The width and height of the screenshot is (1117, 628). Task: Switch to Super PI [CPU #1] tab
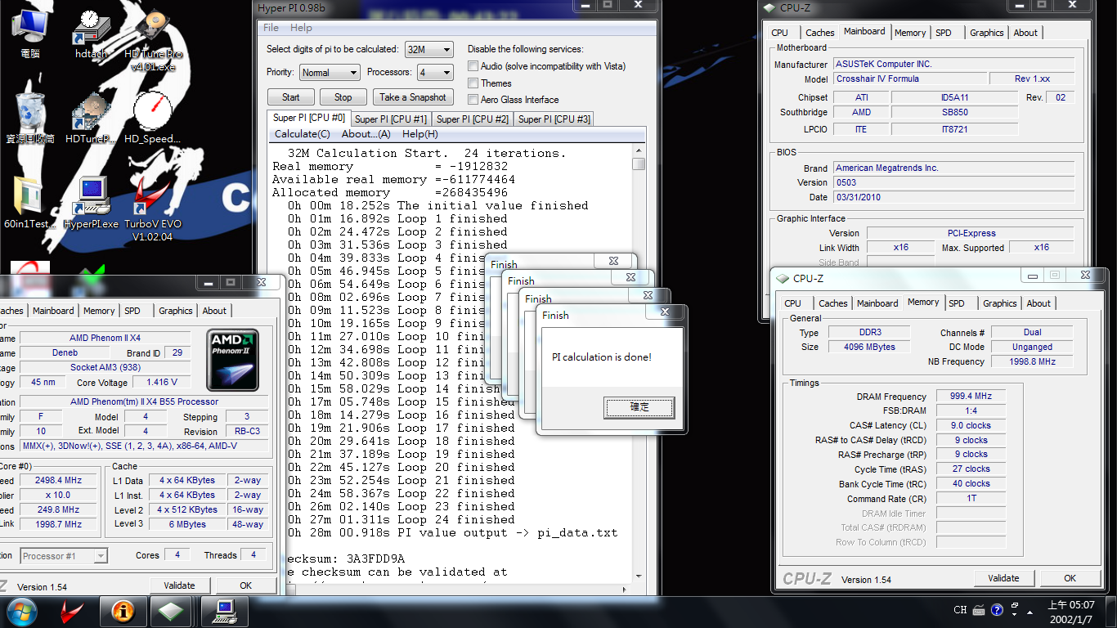[391, 119]
